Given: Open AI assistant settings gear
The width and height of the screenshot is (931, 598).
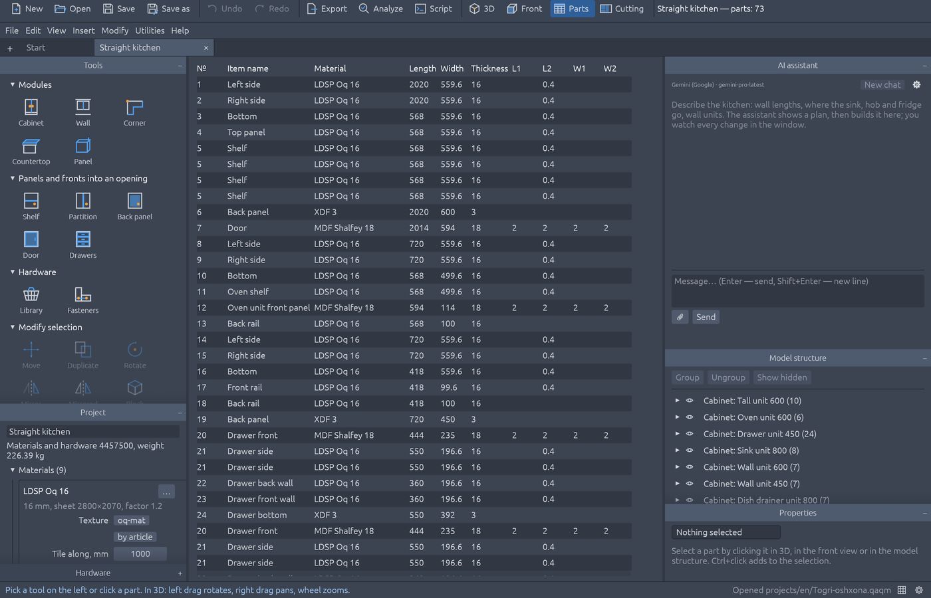Looking at the screenshot, I should [916, 84].
